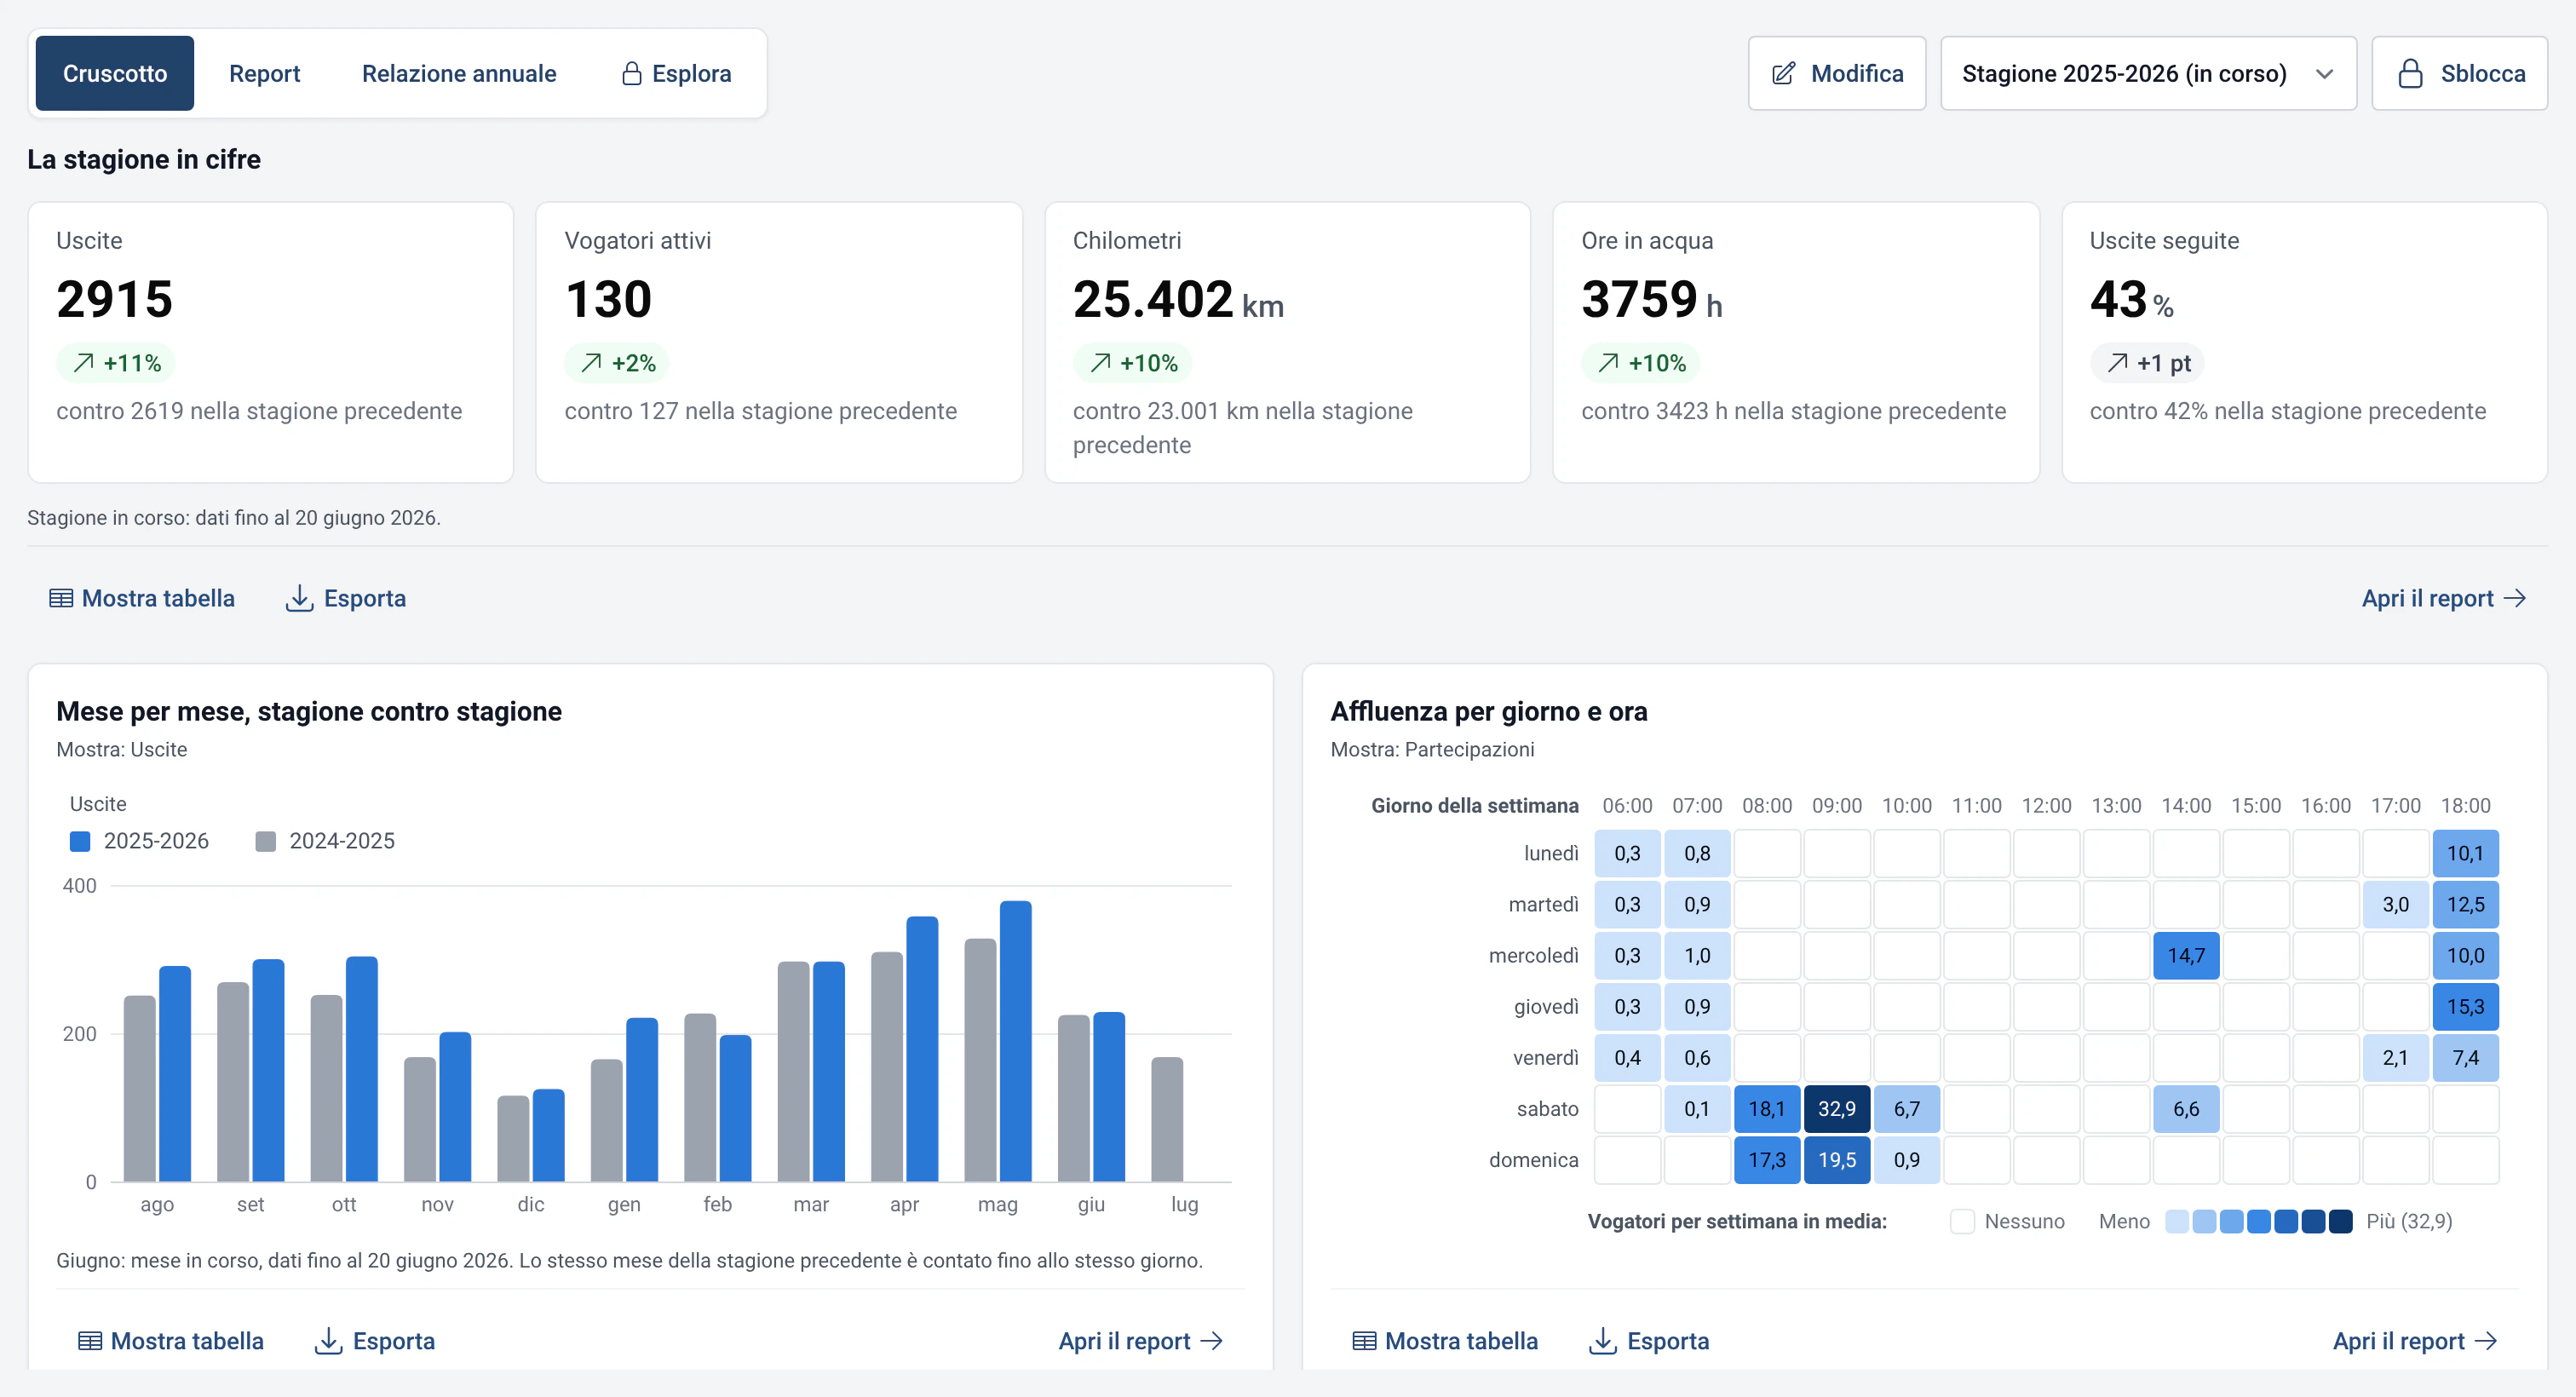The height and width of the screenshot is (1397, 2576).
Task: Select the martedì 18:00 cell showing 12,5
Action: (x=2466, y=905)
